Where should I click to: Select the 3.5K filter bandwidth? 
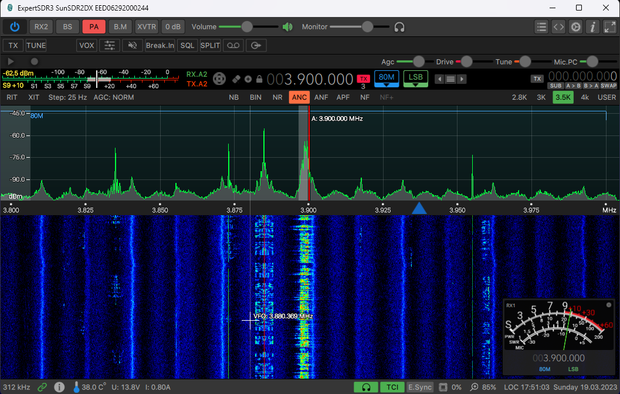coord(563,97)
